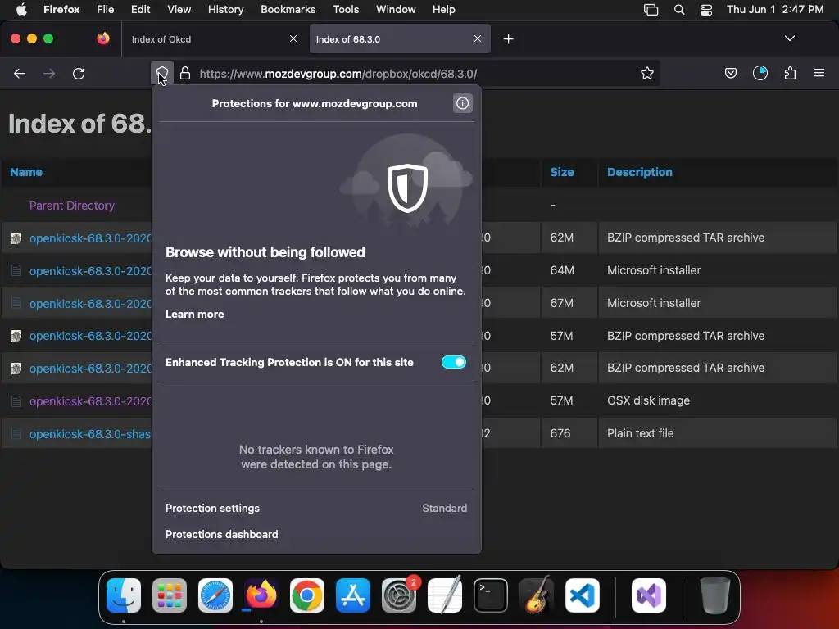Go back with the left arrow button

pos(20,73)
